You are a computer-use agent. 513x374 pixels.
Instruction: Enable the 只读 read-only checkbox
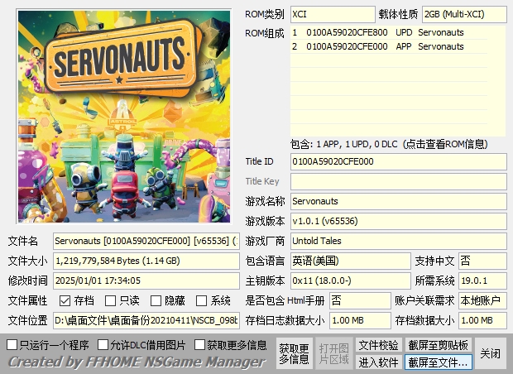110,300
